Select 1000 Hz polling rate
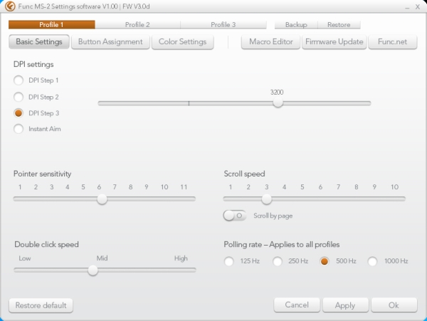Viewport: 427px width, 321px height. point(372,261)
